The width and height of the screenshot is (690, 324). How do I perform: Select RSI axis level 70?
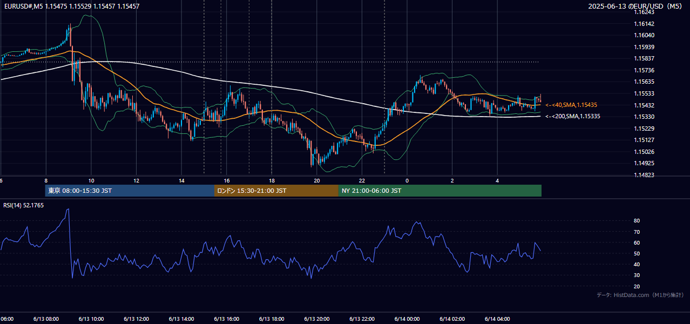637,232
